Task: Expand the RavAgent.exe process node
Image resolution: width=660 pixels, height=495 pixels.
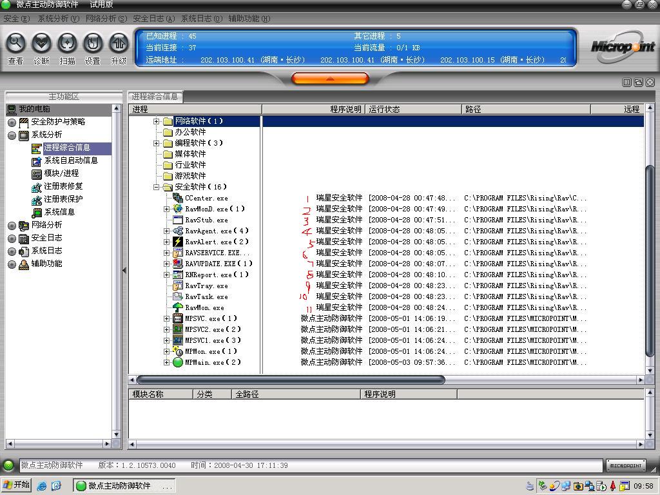Action: pos(167,231)
